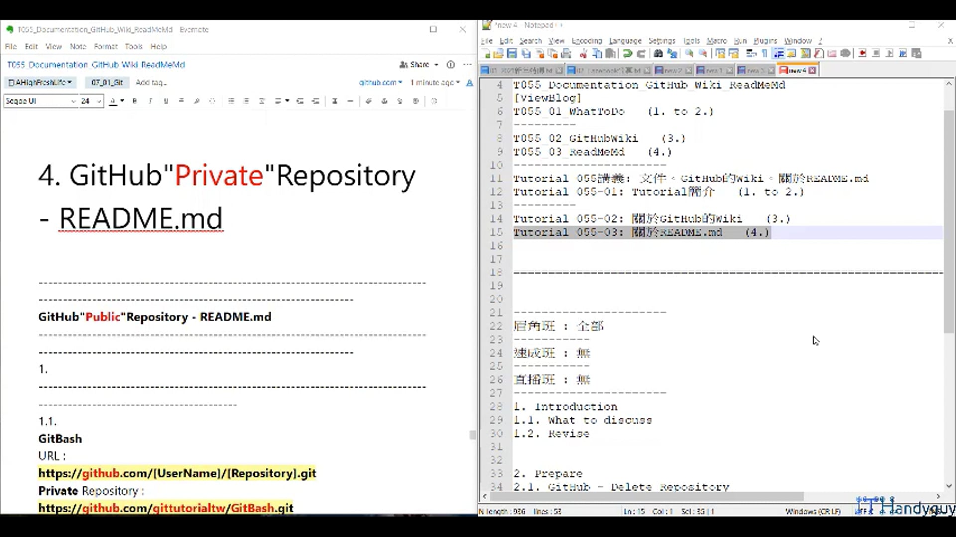The width and height of the screenshot is (956, 537).
Task: Open font color picker arrow
Action: coord(122,101)
